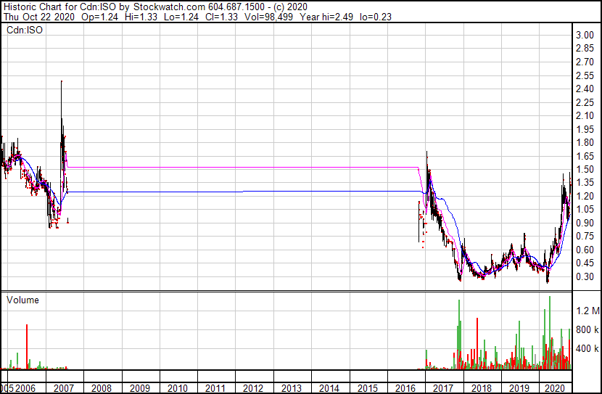The image size is (602, 394).
Task: Click the 2011 year label on time axis
Action: pyautogui.click(x=215, y=388)
